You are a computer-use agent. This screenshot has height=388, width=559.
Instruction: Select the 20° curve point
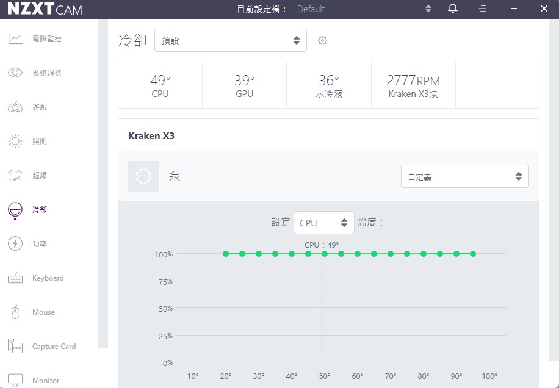[226, 254]
